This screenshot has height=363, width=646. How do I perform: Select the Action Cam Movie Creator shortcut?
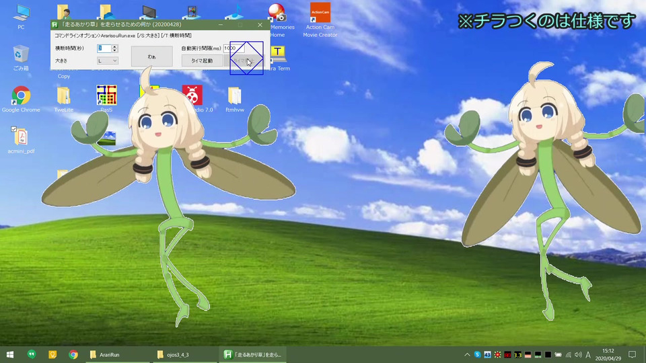coord(320,19)
